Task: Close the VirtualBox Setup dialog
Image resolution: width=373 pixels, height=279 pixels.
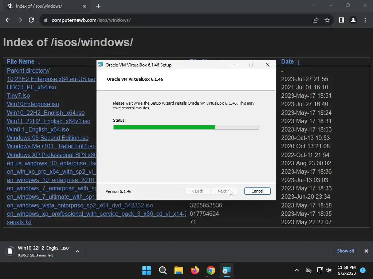Action: click(268, 65)
